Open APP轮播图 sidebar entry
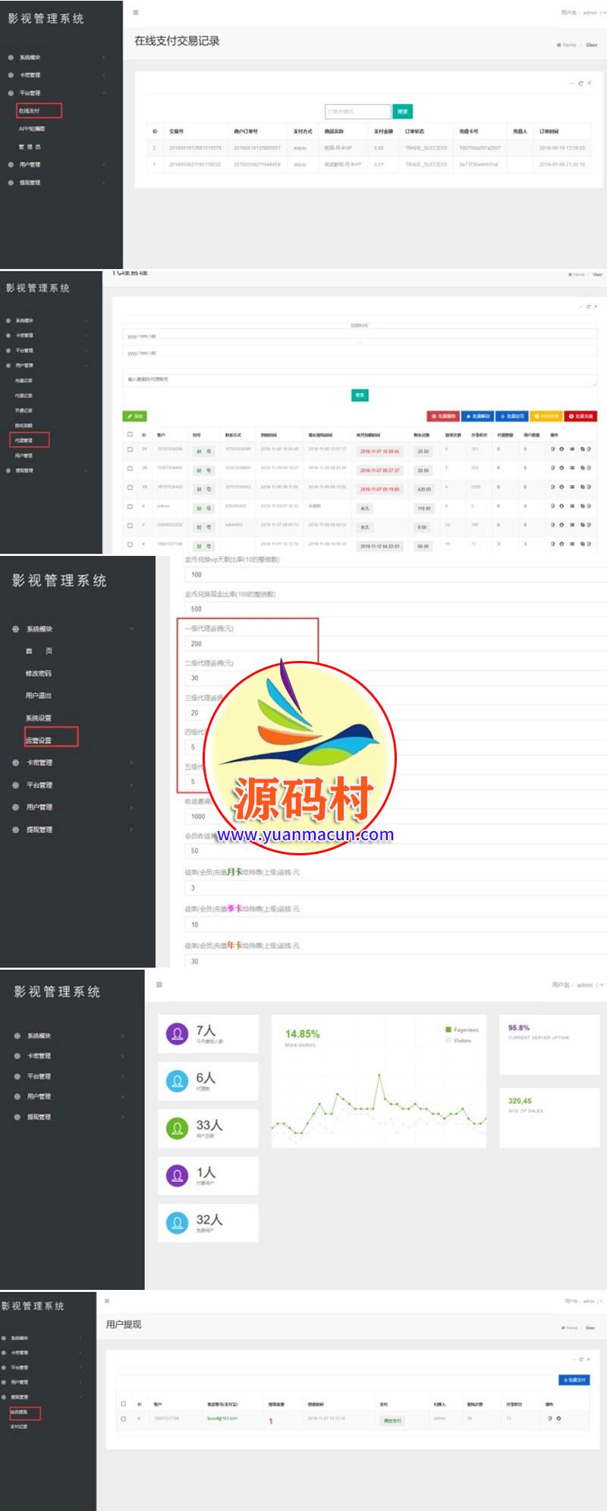 click(x=32, y=128)
